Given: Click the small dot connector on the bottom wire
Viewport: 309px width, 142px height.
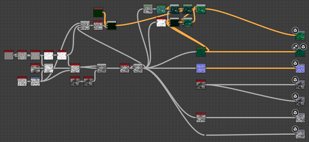Looking at the screenshot, I should (x=205, y=135).
